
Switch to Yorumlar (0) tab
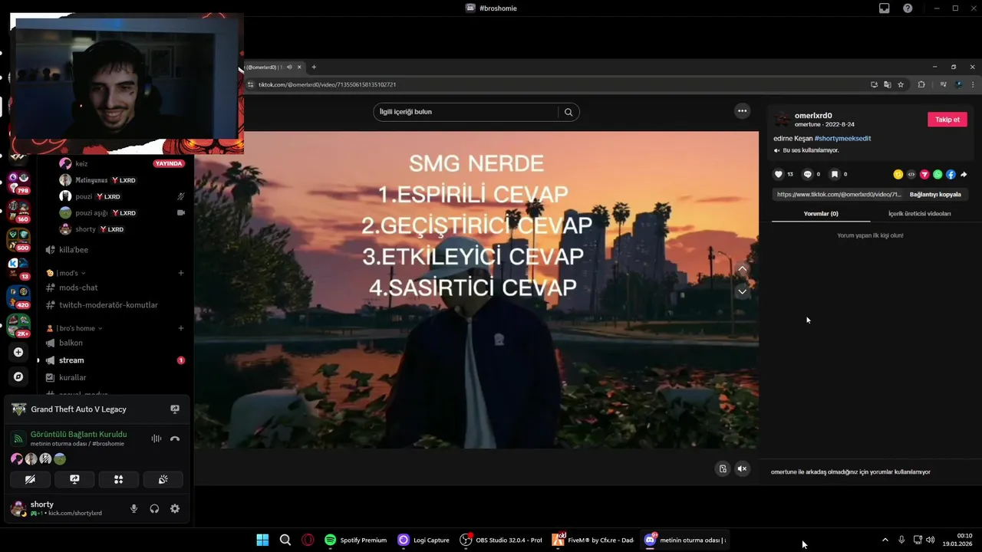coord(821,214)
